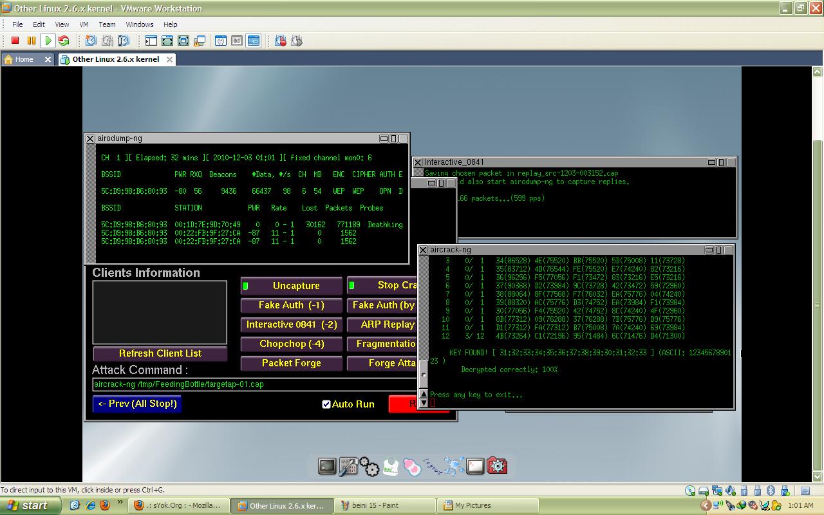The height and width of the screenshot is (515, 824).
Task: Click Refresh Client List button
Action: (x=160, y=353)
